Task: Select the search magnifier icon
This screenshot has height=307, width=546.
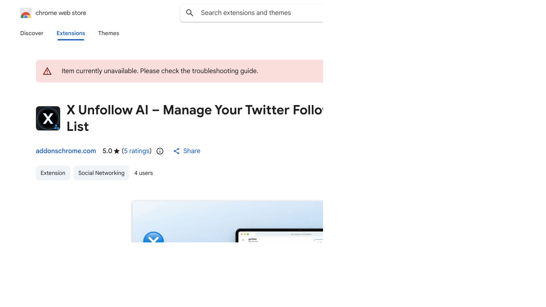Action: click(x=189, y=13)
